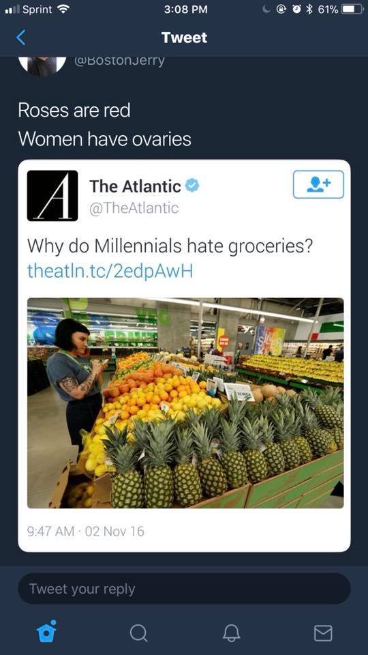Focus the Tweet your reply field

click(x=184, y=589)
